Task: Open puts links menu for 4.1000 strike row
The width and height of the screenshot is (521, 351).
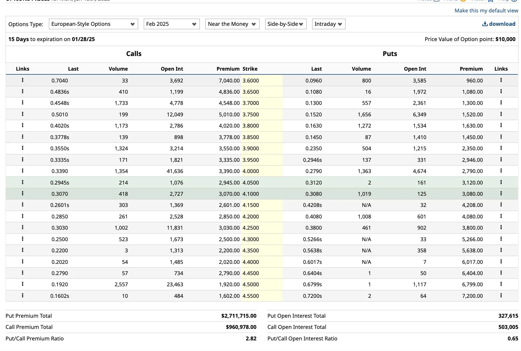Action: pyautogui.click(x=501, y=194)
